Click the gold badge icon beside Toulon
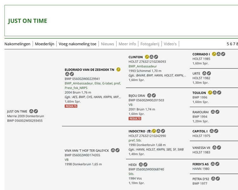The width and height of the screenshot is (238, 190). coord(210,93)
